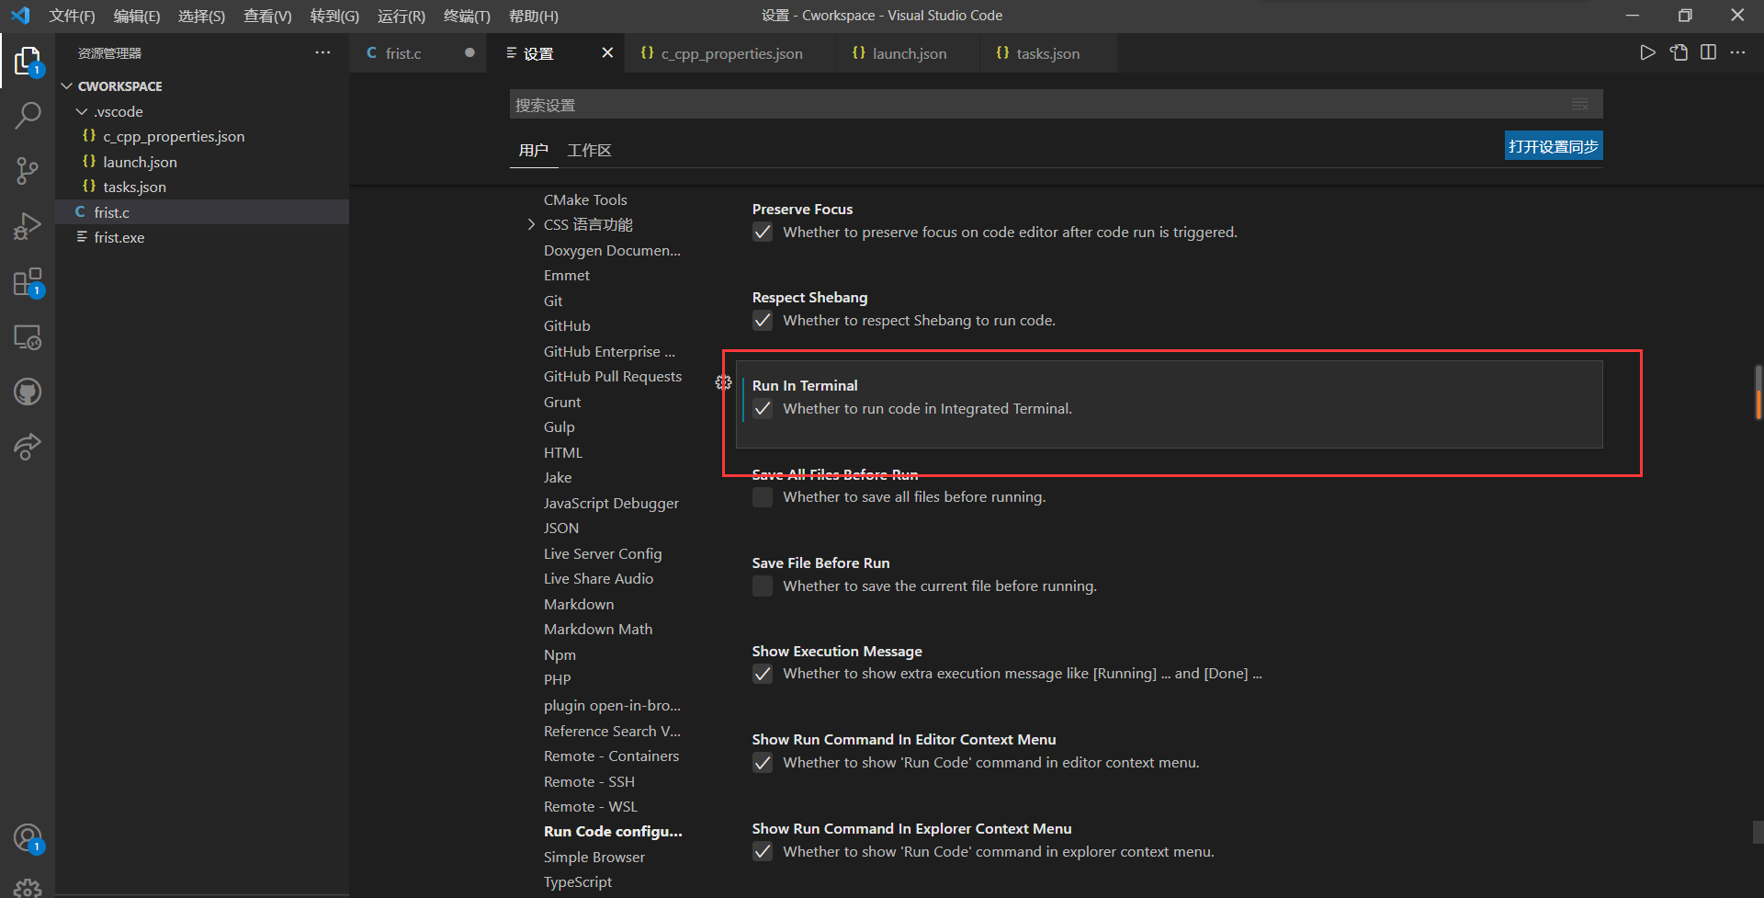This screenshot has width=1764, height=898.
Task: Open the Extensions view icon
Action: tap(28, 281)
